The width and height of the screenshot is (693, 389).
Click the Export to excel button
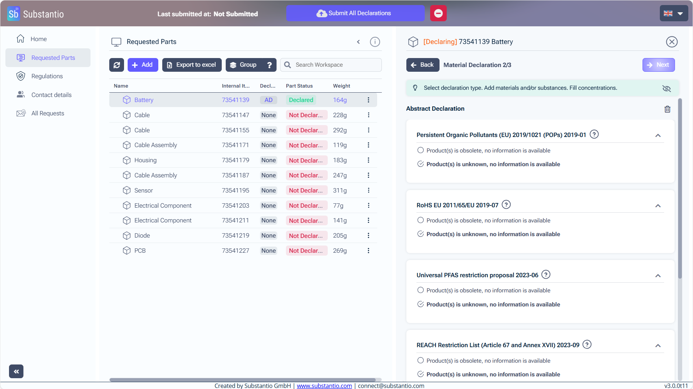click(x=192, y=65)
